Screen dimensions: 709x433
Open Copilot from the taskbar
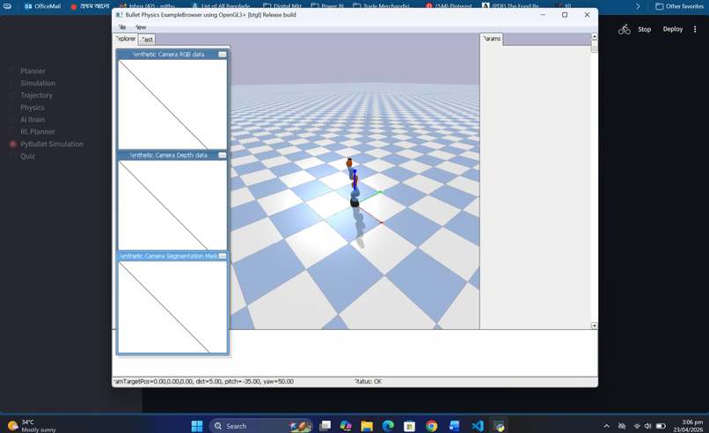pos(346,426)
